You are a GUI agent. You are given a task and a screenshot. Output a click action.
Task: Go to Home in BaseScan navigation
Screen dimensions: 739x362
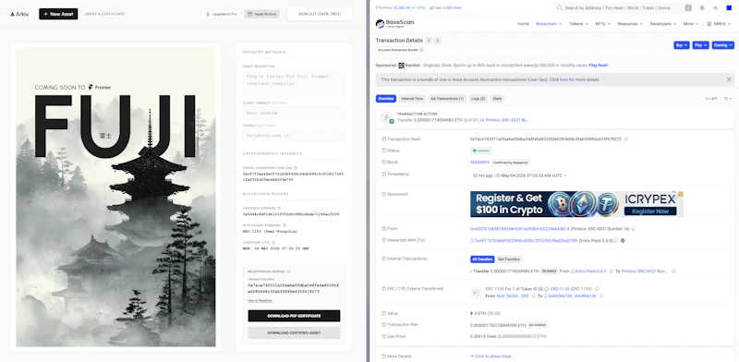pos(523,24)
